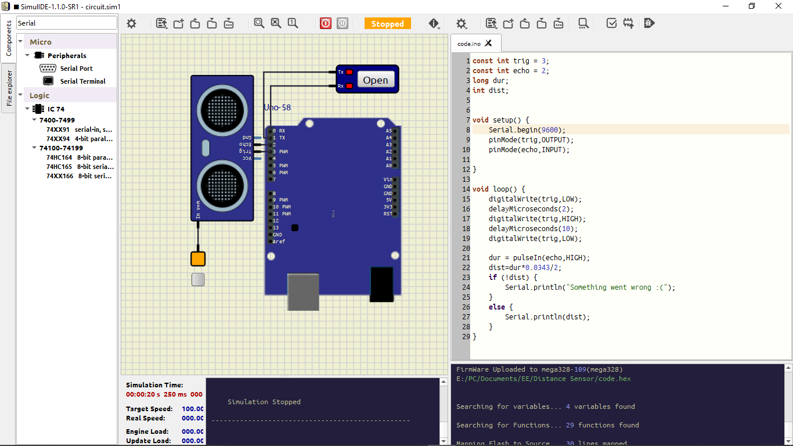Click the zoom to fit circuit icon
Image resolution: width=793 pixels, height=446 pixels.
pos(259,23)
